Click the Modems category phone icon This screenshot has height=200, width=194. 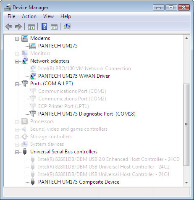point(25,38)
